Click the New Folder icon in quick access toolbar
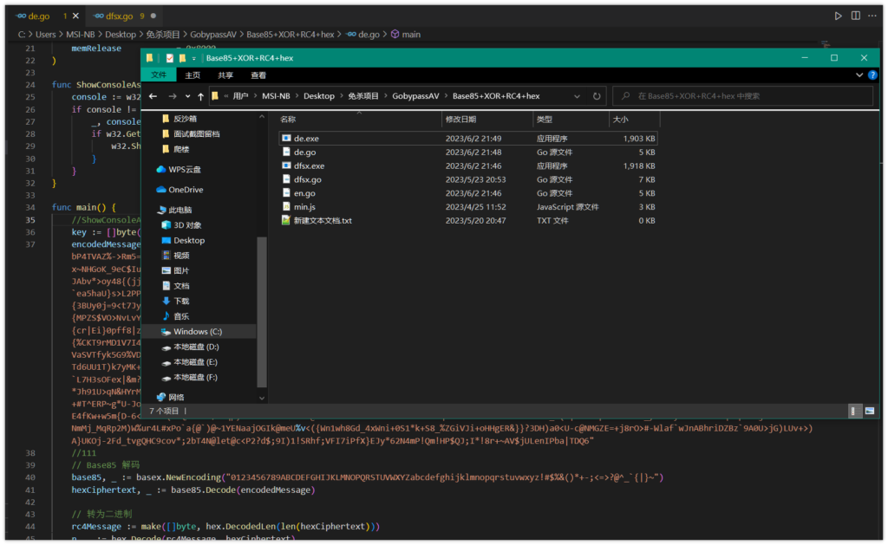Screen dimensions: 888x545 (x=182, y=58)
